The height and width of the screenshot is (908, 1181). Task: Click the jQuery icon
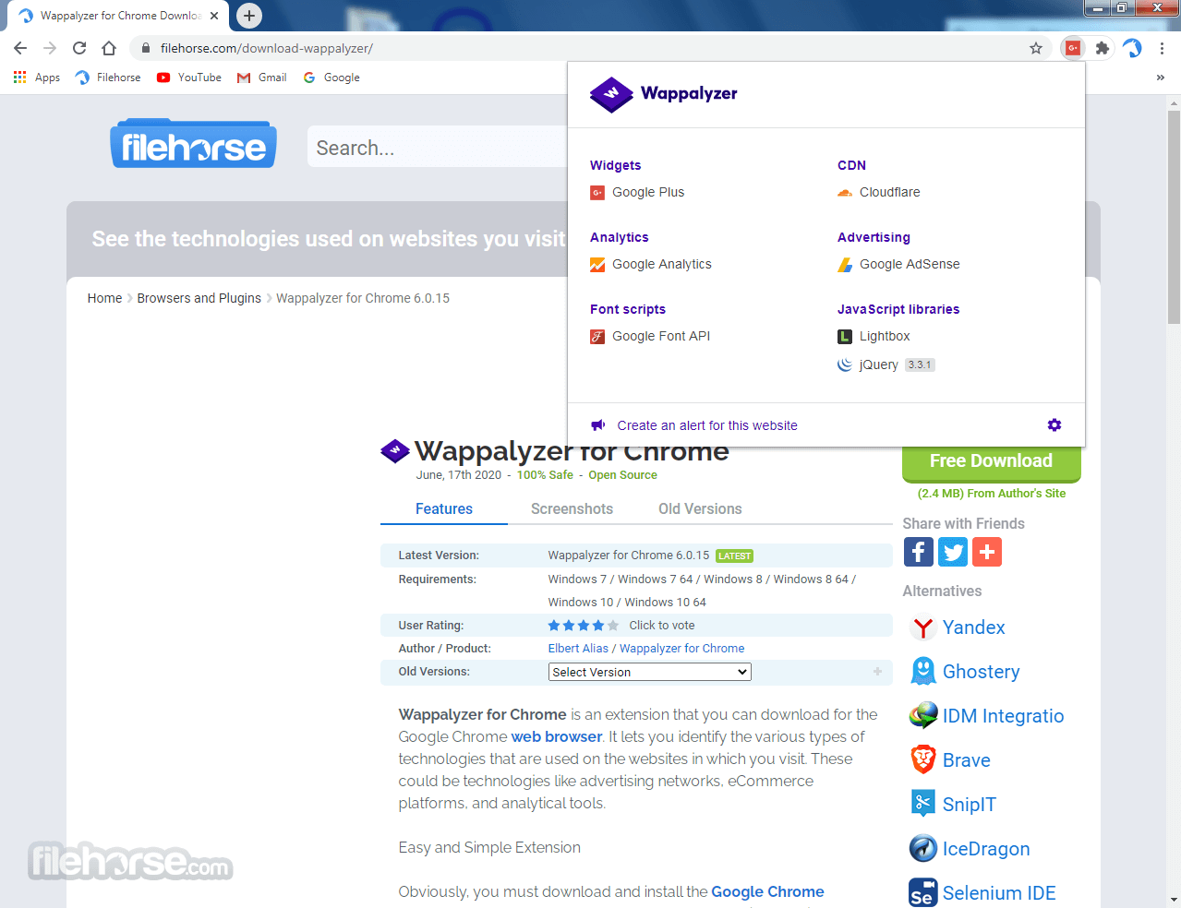coord(845,364)
